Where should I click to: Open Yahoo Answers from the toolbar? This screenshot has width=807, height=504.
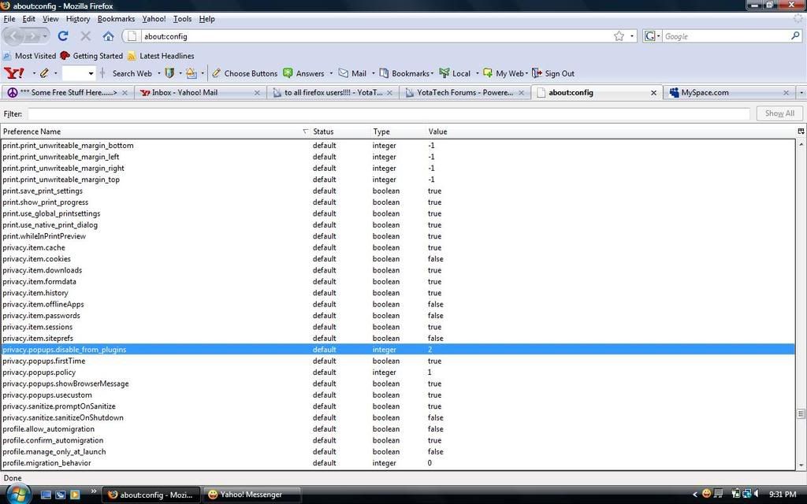(x=303, y=73)
